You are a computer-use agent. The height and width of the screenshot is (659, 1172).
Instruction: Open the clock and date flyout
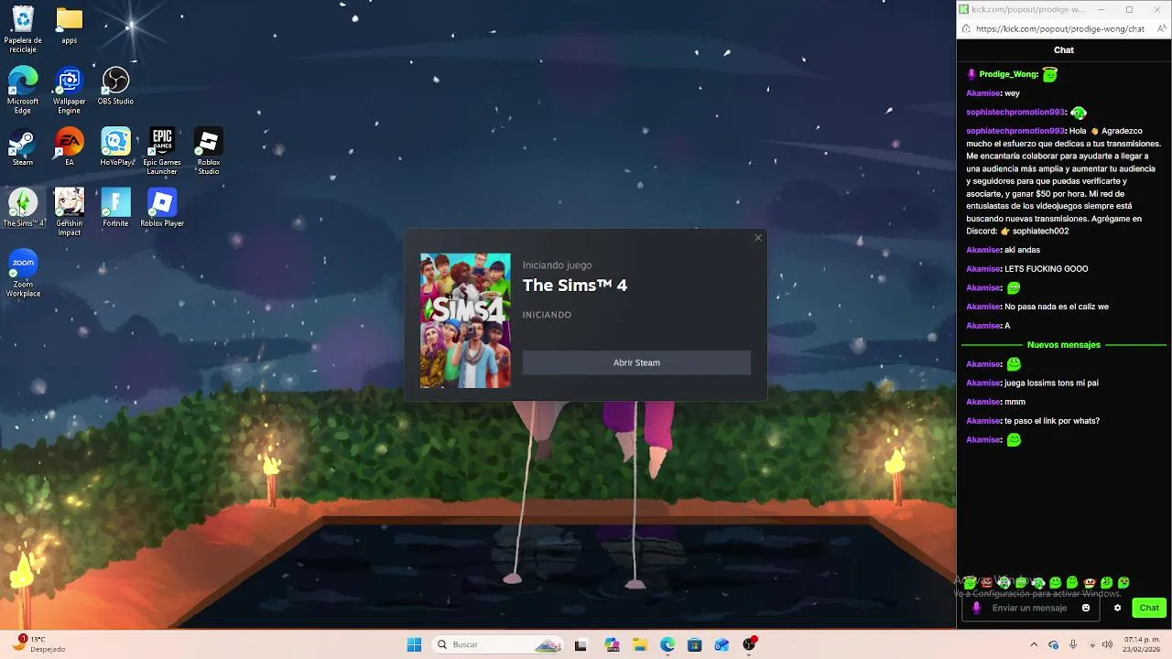click(1142, 644)
